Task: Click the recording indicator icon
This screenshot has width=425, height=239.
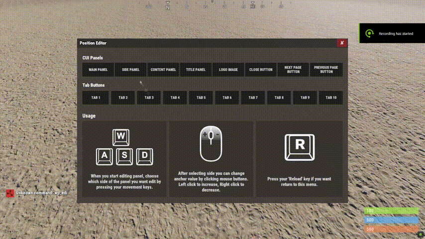Action: [369, 33]
